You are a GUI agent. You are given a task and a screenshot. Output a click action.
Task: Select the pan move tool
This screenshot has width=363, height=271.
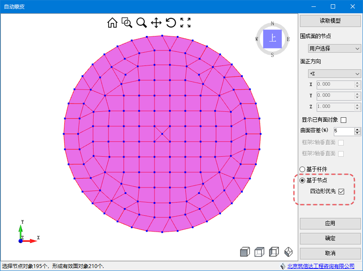[156, 23]
